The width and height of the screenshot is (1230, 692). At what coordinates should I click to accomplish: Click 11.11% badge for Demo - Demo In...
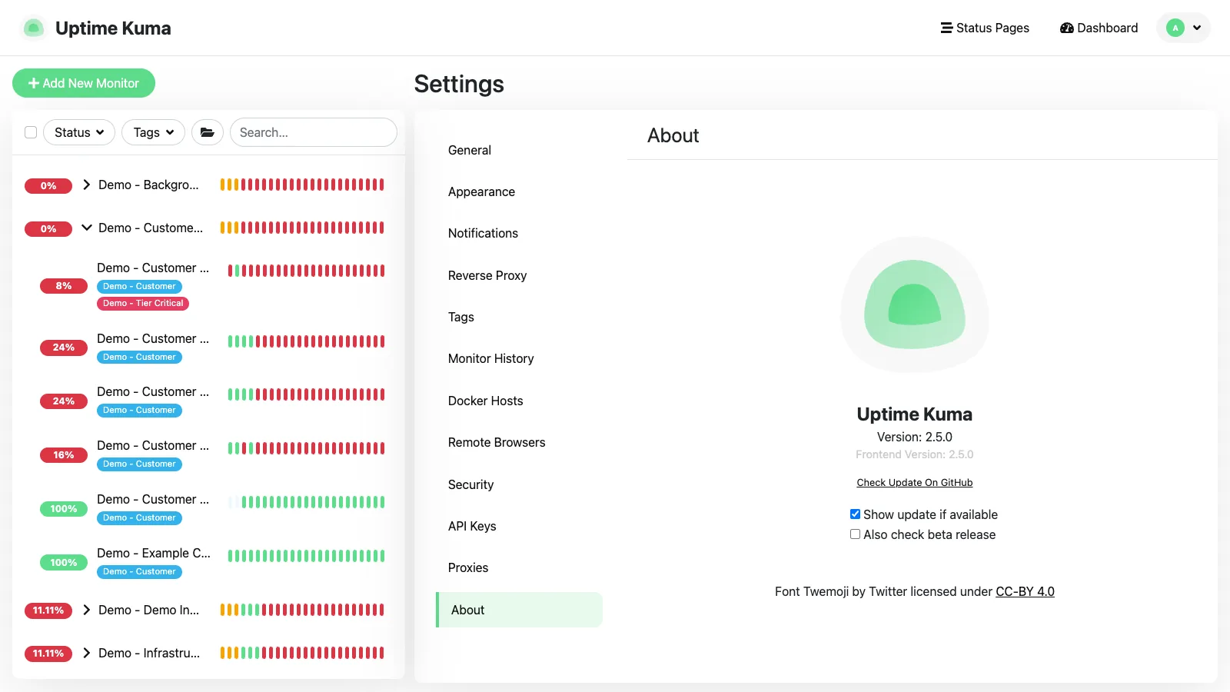point(48,610)
